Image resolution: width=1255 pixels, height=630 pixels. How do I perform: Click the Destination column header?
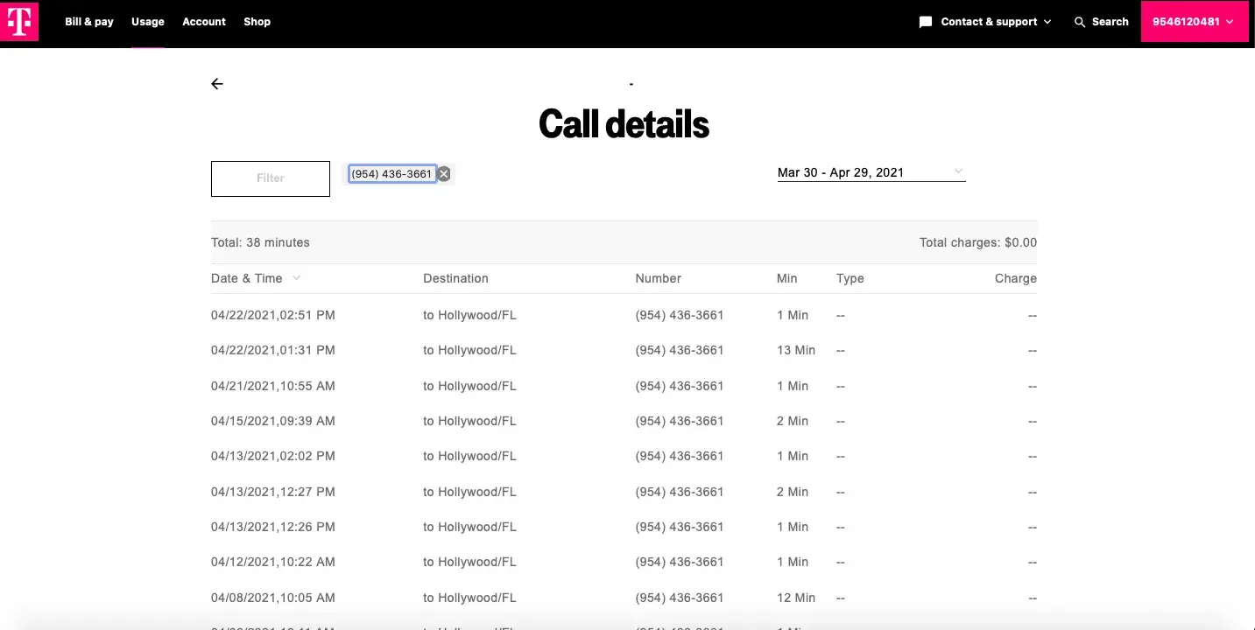(x=455, y=278)
